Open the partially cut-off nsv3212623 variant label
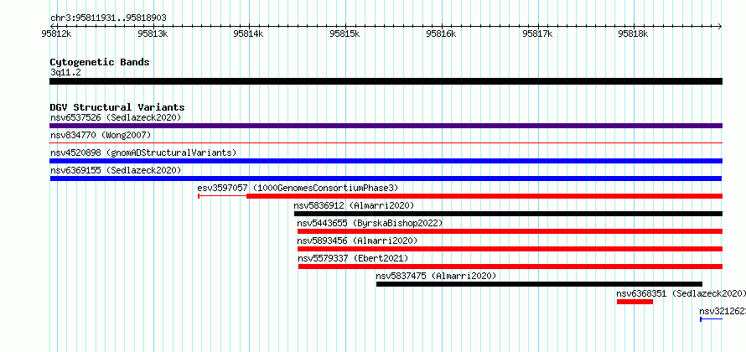746x352 pixels. click(x=723, y=311)
